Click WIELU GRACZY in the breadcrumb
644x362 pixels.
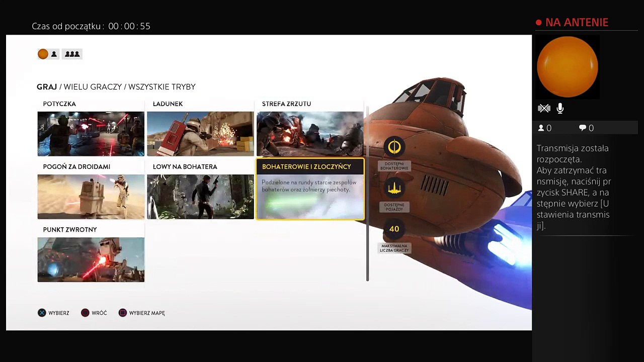click(94, 87)
